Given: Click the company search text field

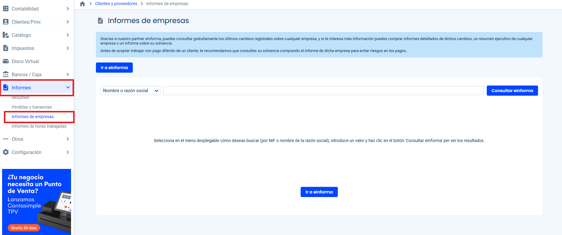Looking at the screenshot, I should coord(323,91).
